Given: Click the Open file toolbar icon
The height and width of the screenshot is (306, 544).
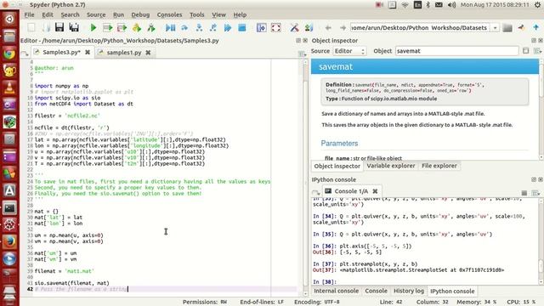Looking at the screenshot, I should (45, 28).
